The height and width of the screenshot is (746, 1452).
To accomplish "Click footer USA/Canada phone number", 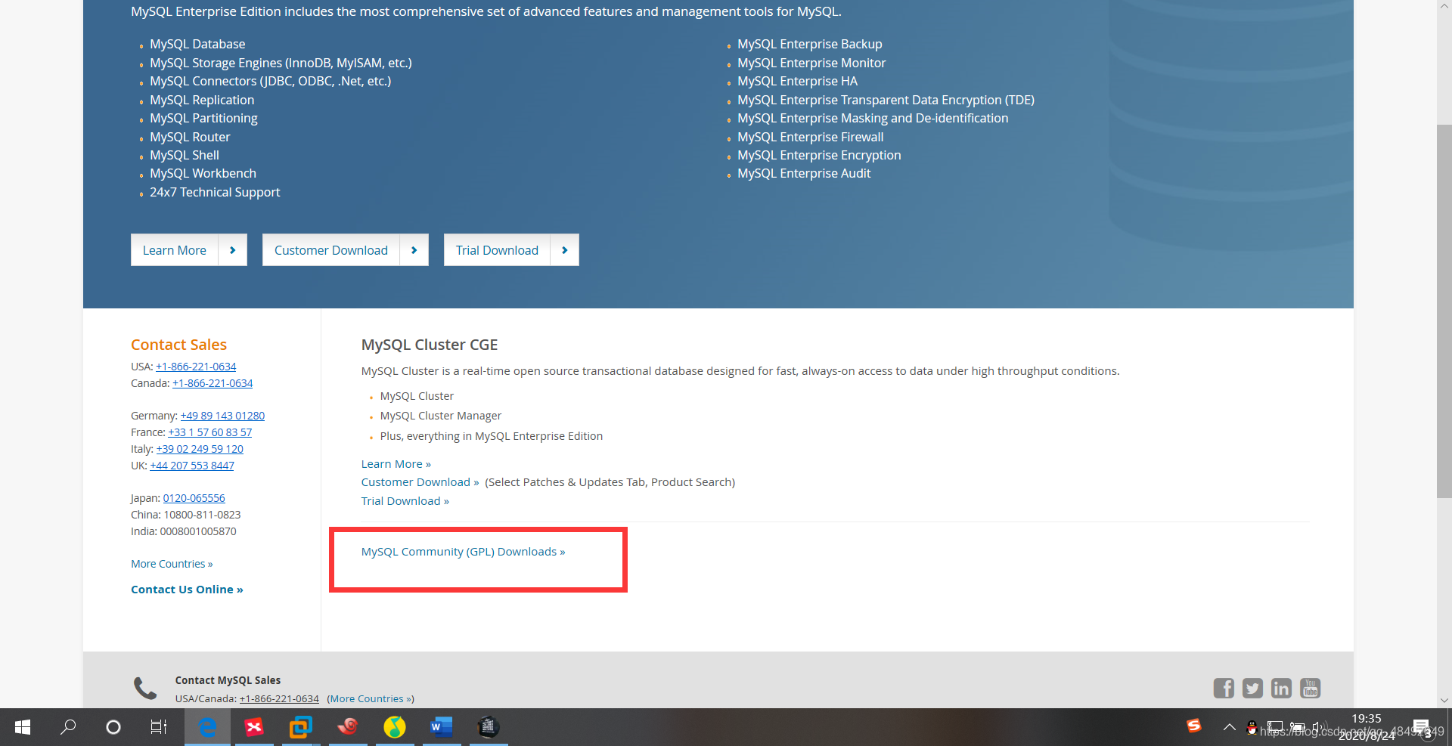I will coord(279,699).
